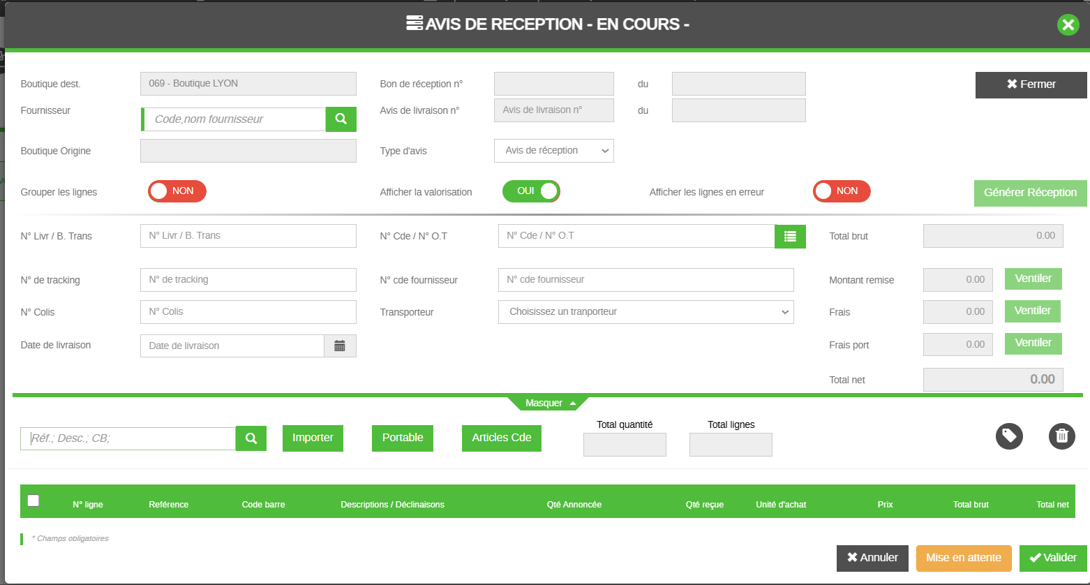Focus the N° Colis input field

248,312
